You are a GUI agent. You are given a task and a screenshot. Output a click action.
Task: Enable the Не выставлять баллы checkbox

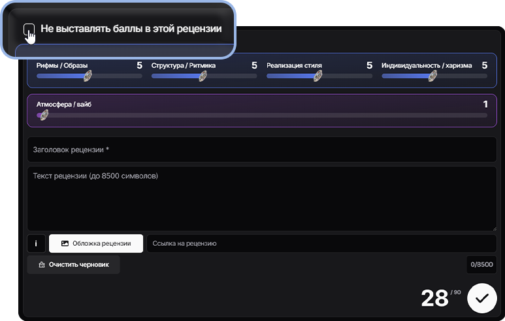[29, 29]
